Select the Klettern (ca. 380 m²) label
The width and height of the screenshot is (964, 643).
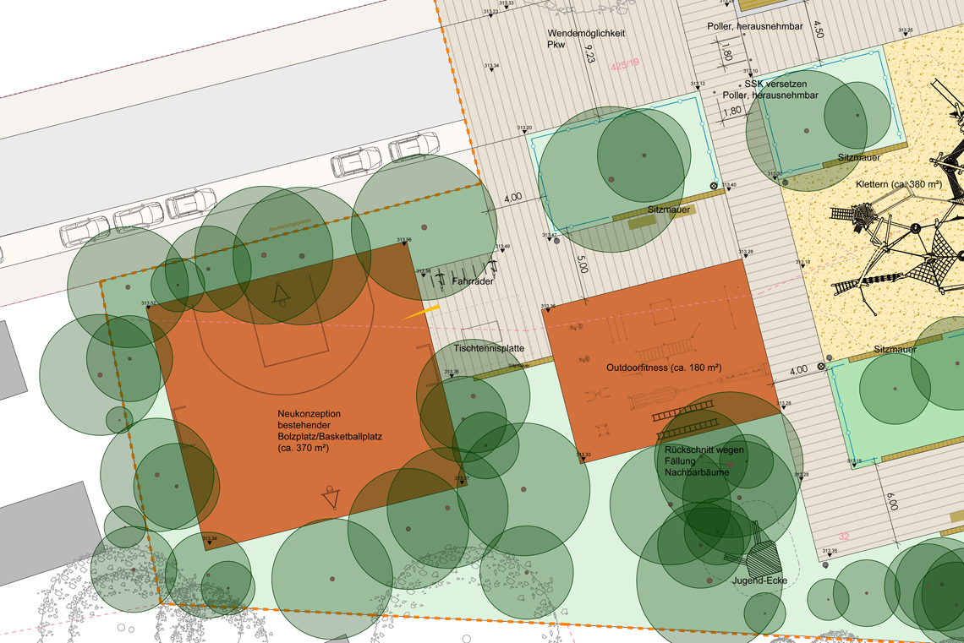pos(898,183)
